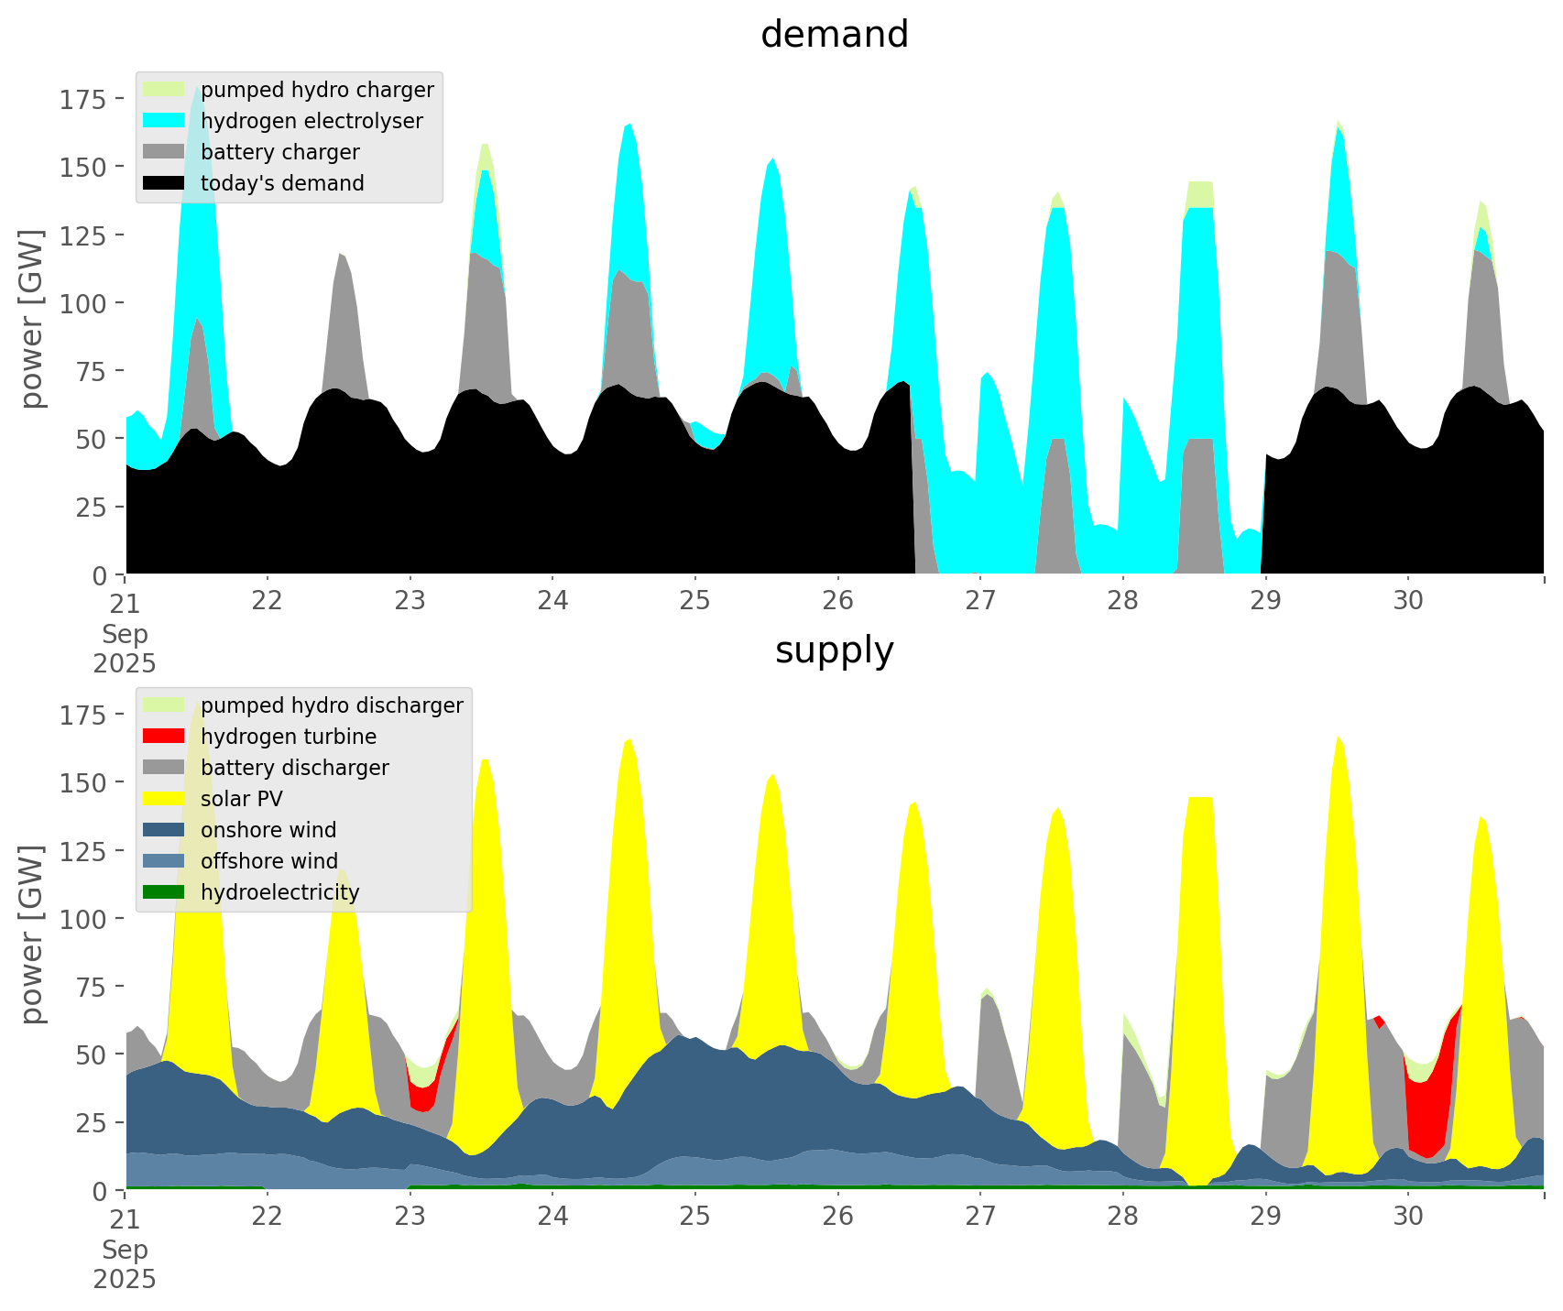Select the yellow solar PV legend swatch

point(164,799)
